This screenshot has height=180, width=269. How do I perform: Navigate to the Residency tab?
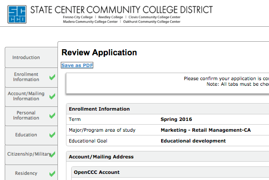(31, 172)
